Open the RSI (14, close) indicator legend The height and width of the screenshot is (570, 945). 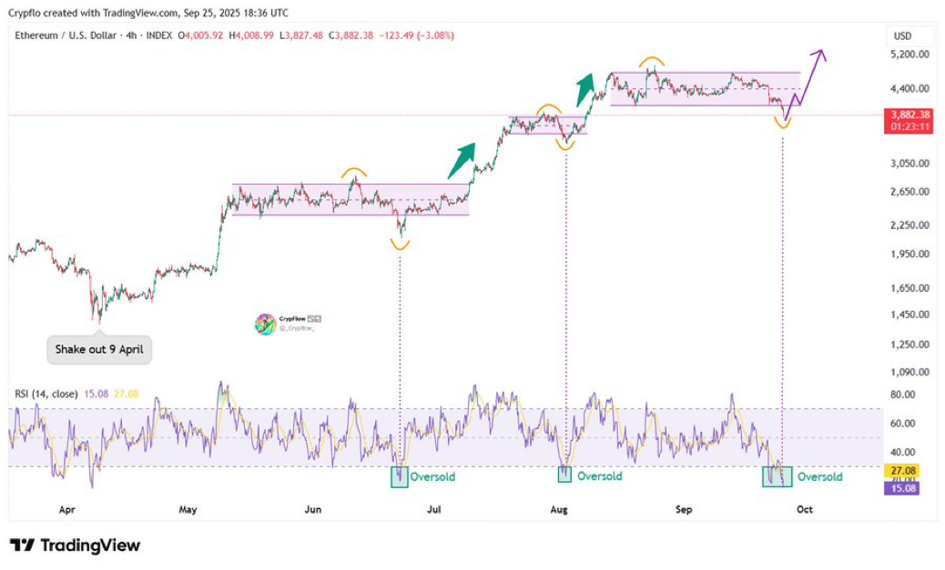click(46, 394)
